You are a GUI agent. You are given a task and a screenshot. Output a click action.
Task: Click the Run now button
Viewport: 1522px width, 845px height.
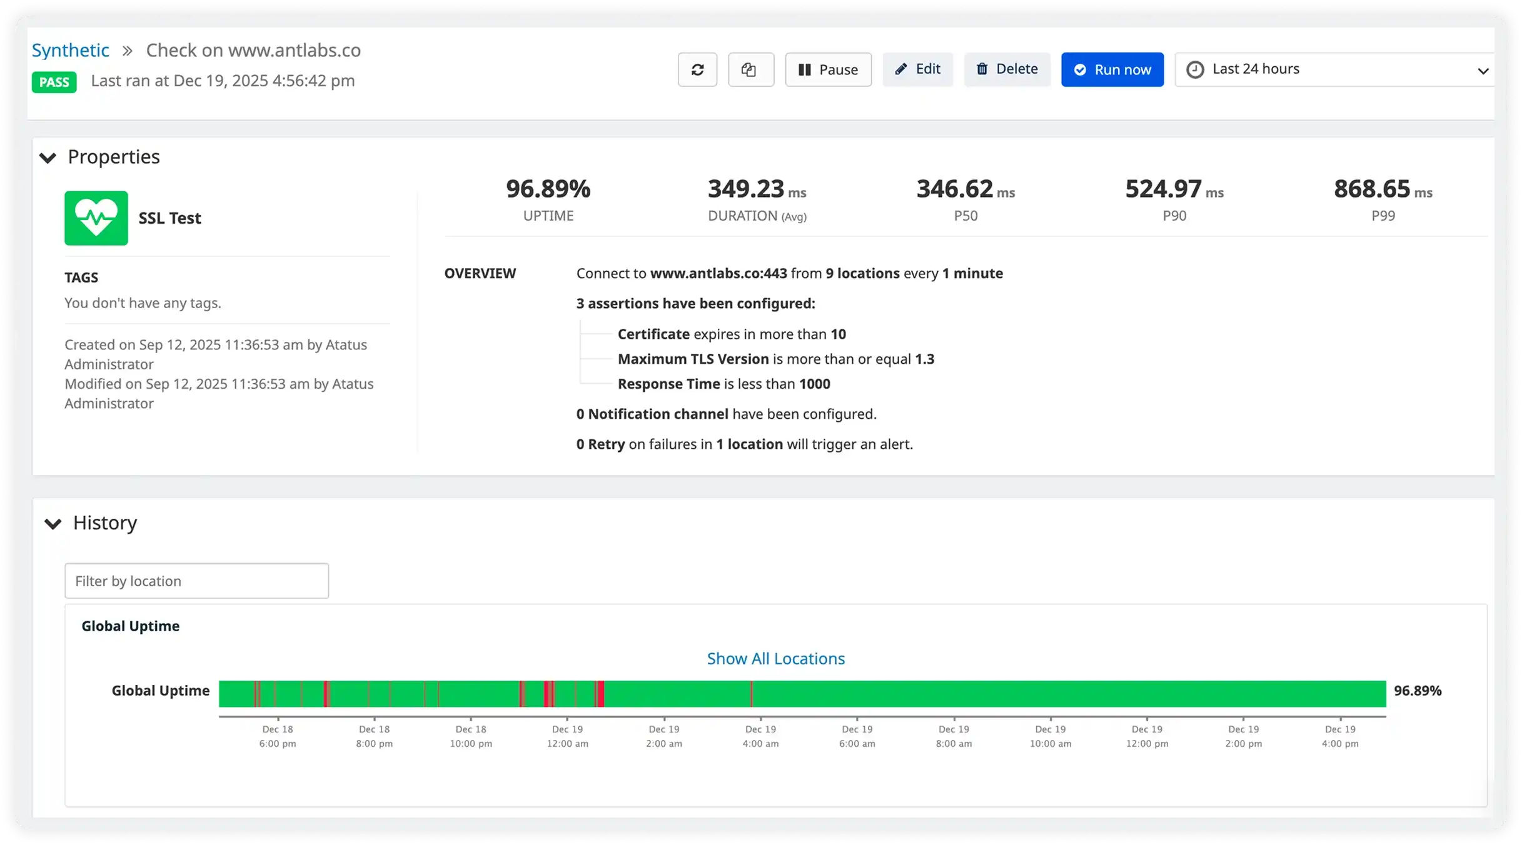click(x=1112, y=69)
